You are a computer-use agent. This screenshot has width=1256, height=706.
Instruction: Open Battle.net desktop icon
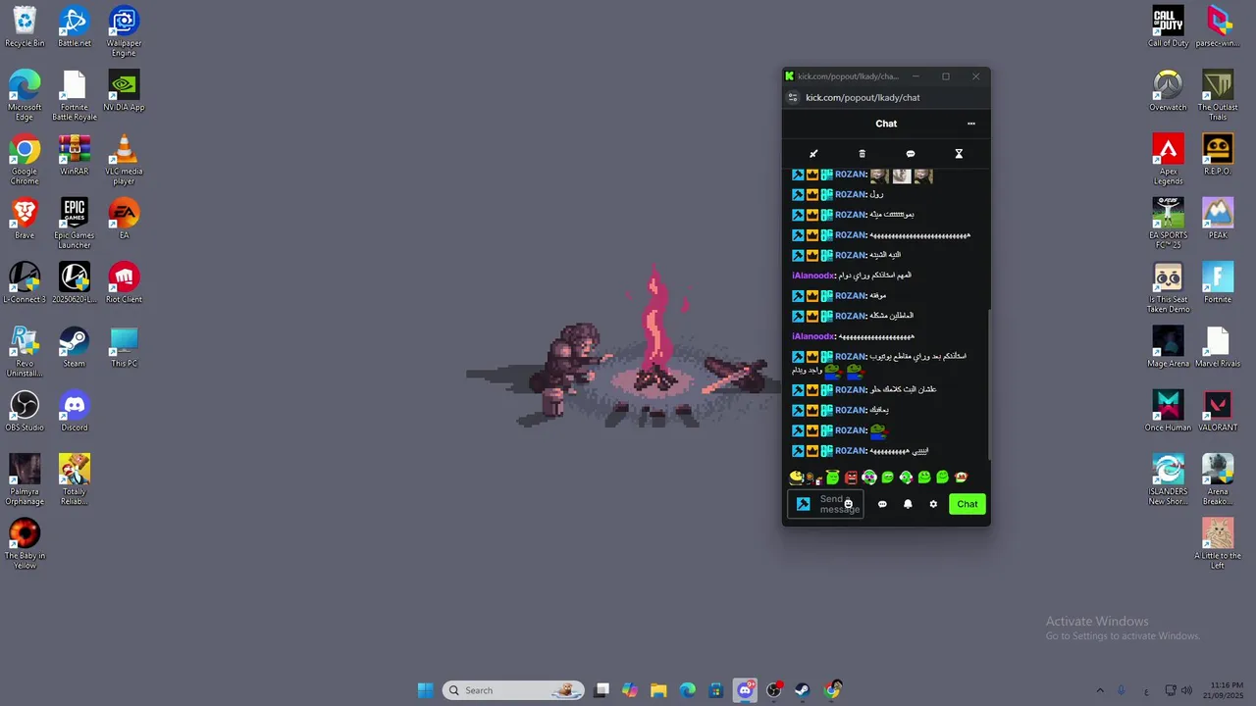74,27
